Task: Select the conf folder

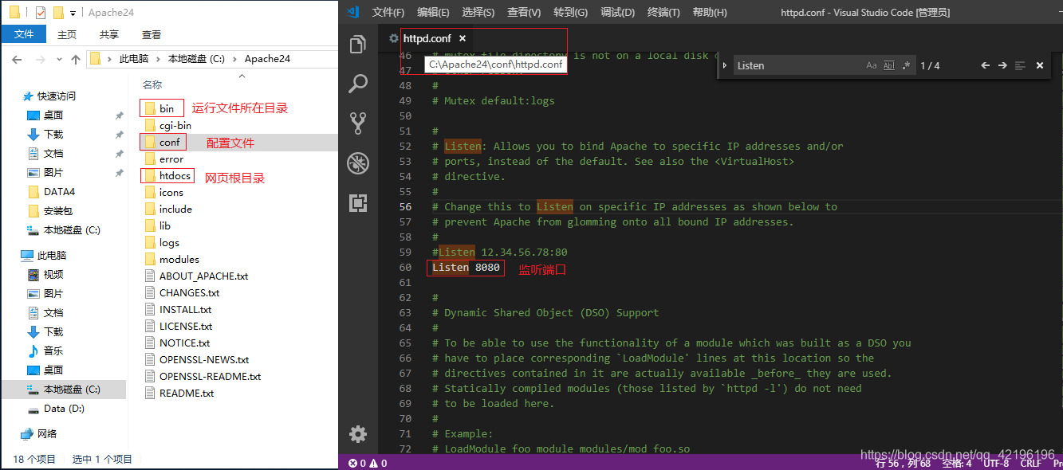Action: pyautogui.click(x=169, y=142)
